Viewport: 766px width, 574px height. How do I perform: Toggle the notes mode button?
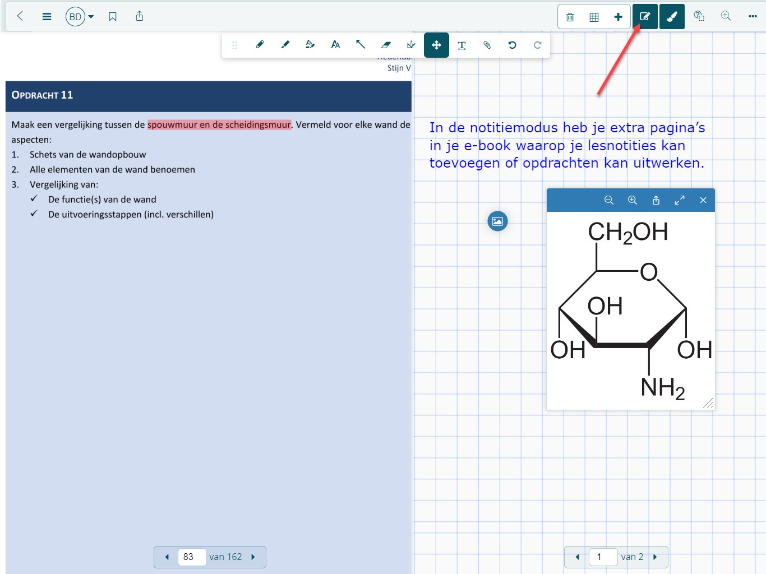645,17
